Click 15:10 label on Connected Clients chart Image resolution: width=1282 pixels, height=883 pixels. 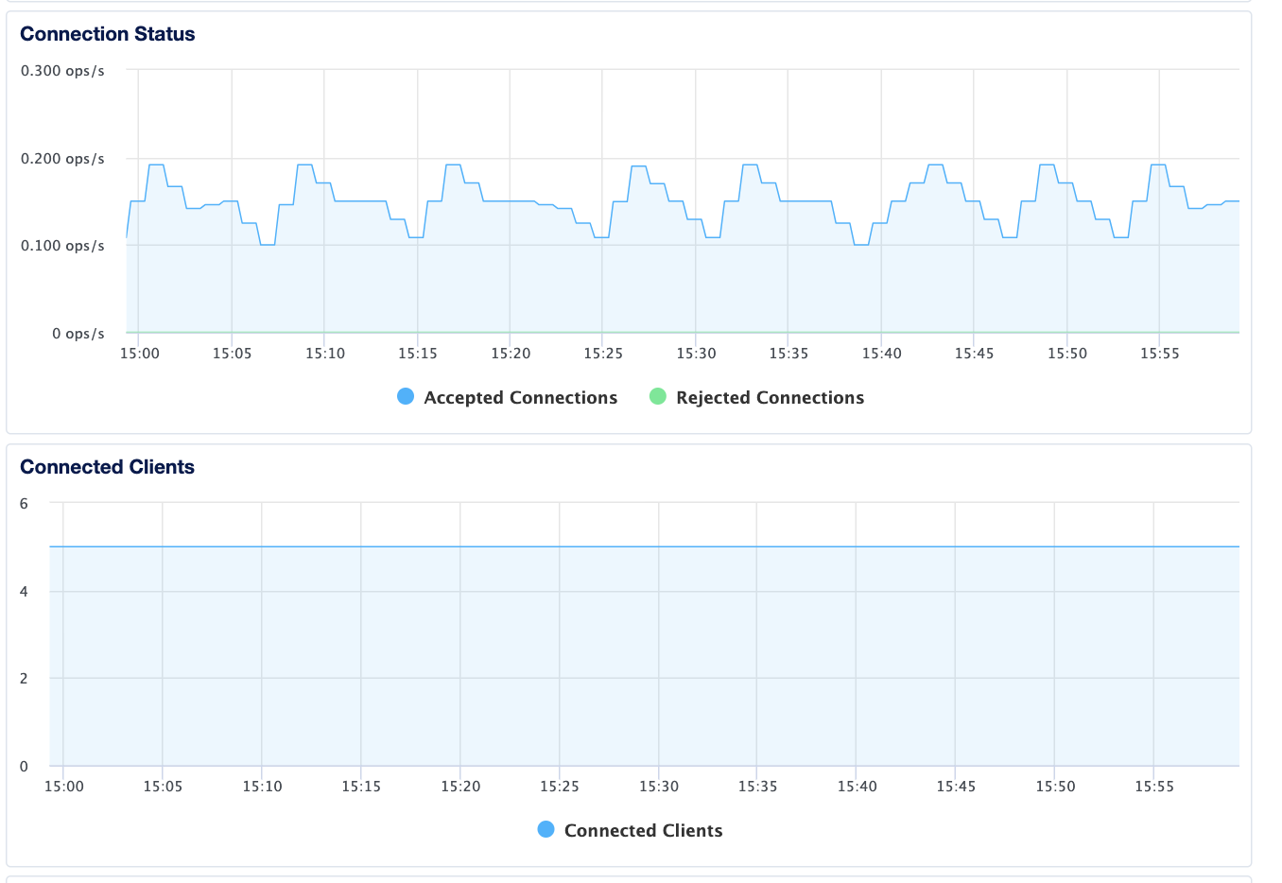tap(262, 787)
